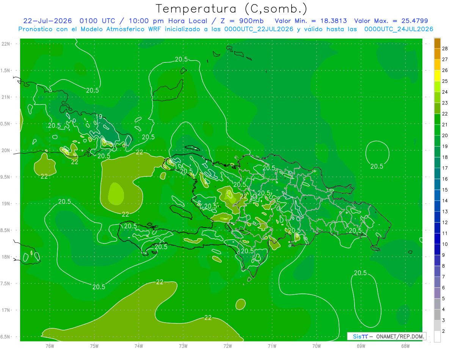Click the '70W' longitude axis label
This screenshot has width=455, height=351.
pyautogui.click(x=317, y=346)
